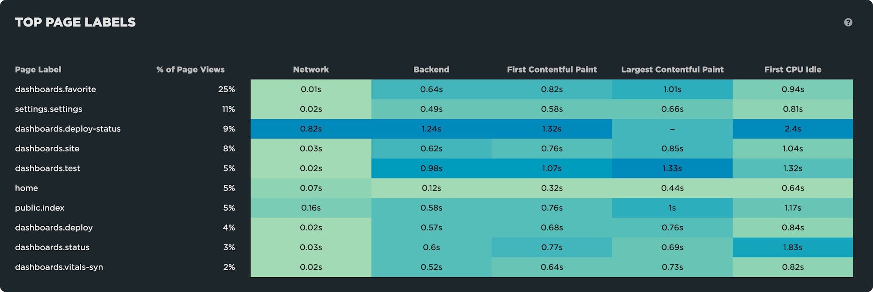Viewport: 873px width, 292px height.
Task: Click the Page Label column header
Action: pos(38,70)
